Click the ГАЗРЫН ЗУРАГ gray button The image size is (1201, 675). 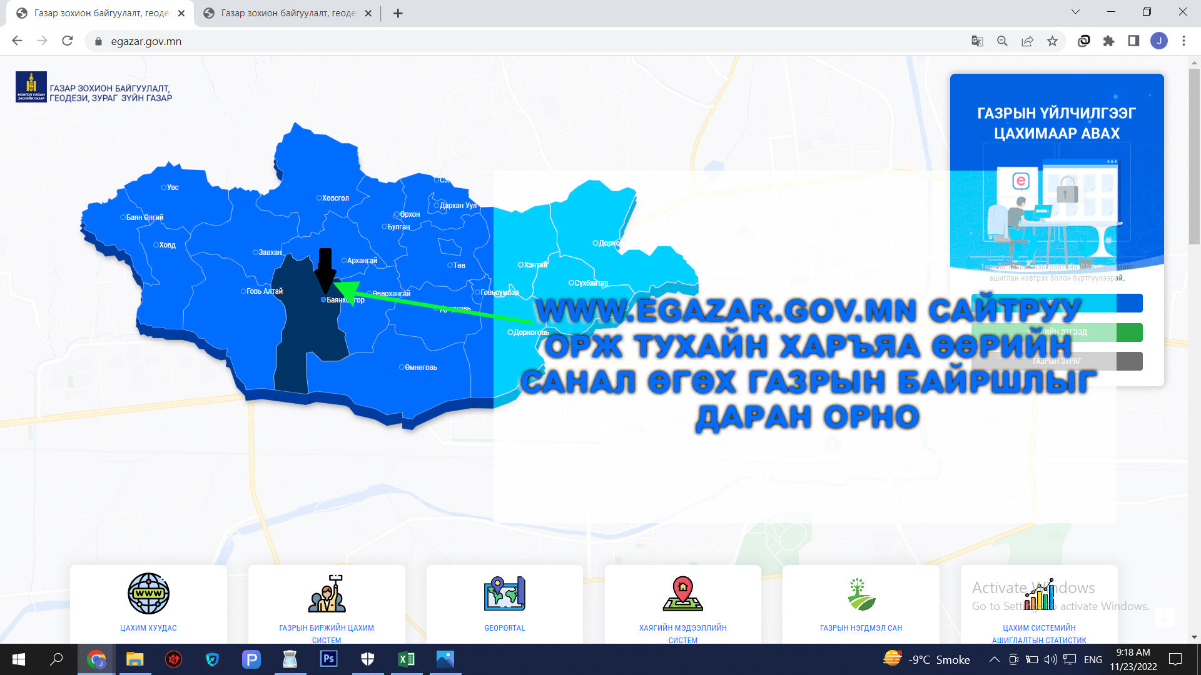point(1057,361)
